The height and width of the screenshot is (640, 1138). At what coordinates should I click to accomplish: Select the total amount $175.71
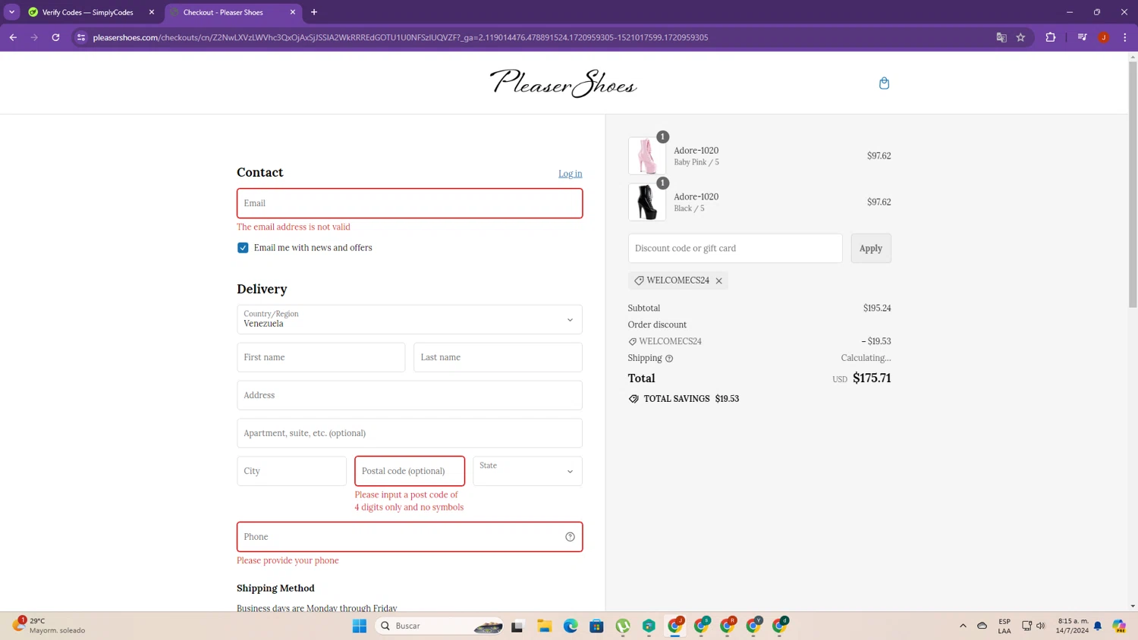tap(872, 378)
